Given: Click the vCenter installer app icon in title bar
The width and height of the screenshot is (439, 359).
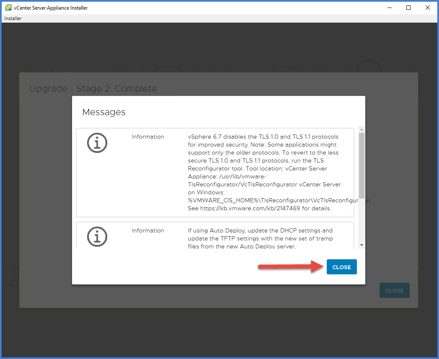Looking at the screenshot, I should click(8, 8).
